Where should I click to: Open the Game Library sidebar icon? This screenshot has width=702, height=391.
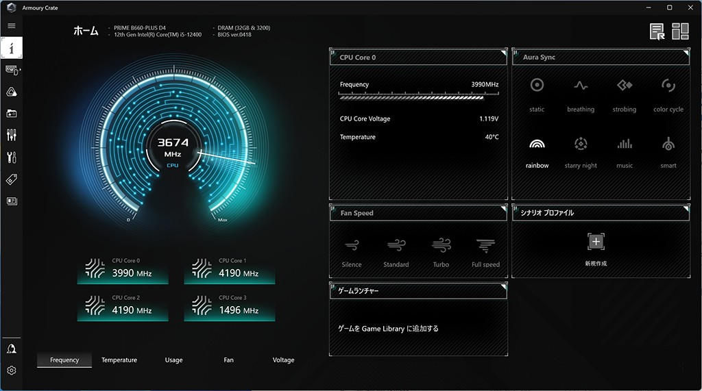tap(12, 114)
